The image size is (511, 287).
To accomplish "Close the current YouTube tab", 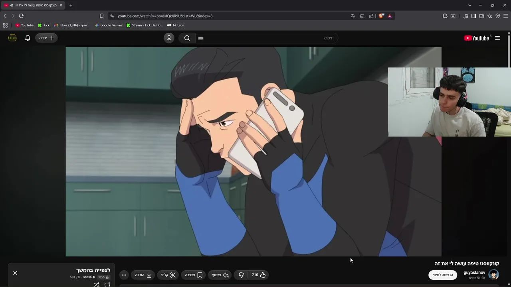I will coord(61,5).
